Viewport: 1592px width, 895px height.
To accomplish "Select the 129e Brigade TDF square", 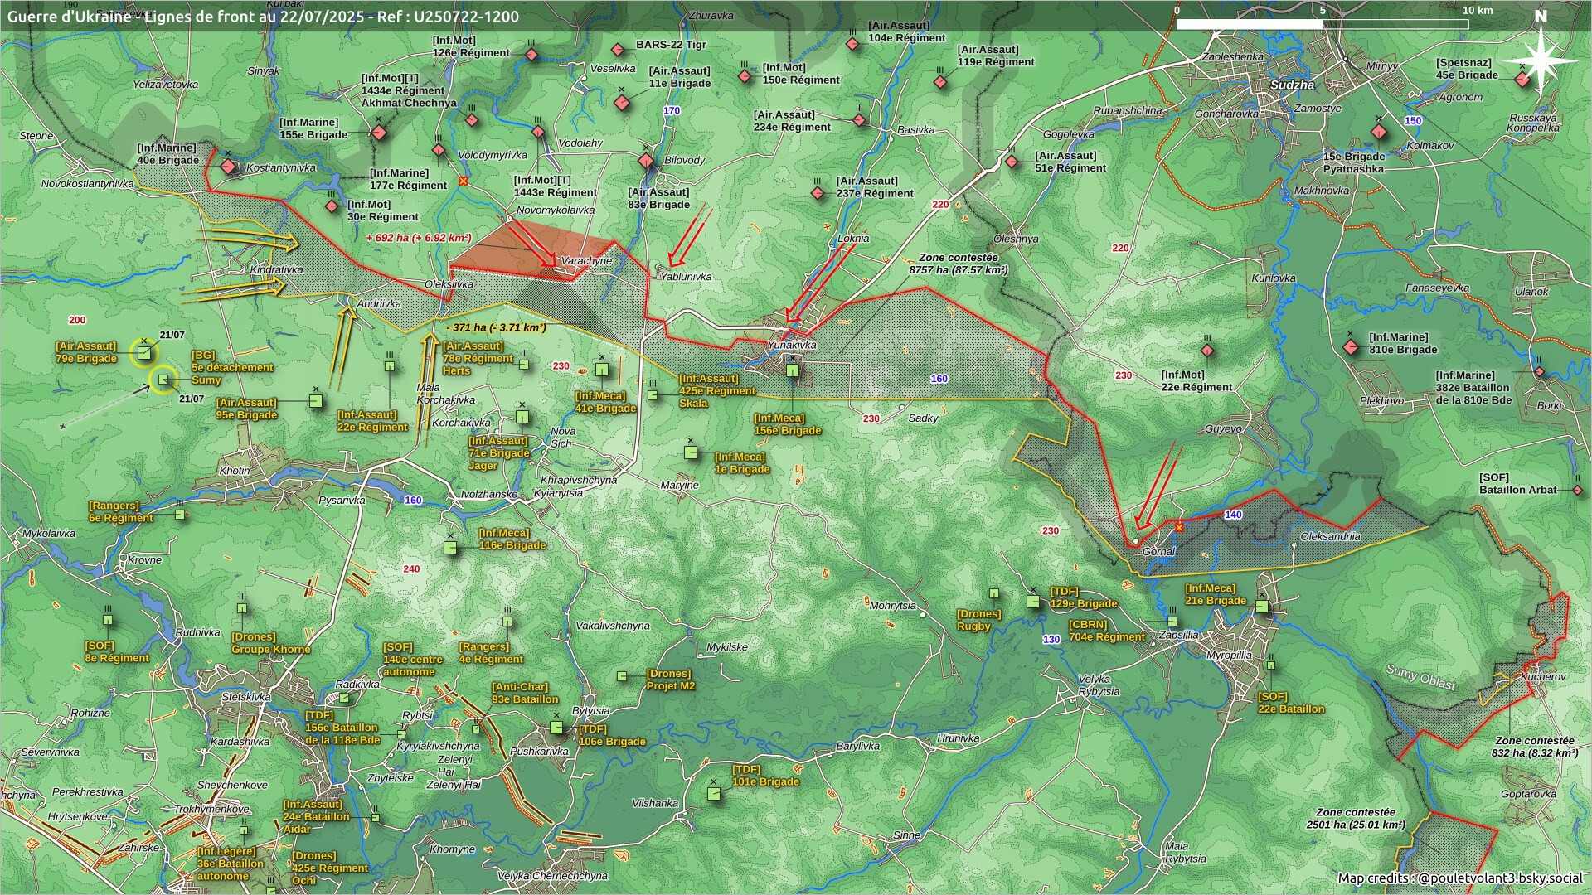I will (x=1033, y=602).
